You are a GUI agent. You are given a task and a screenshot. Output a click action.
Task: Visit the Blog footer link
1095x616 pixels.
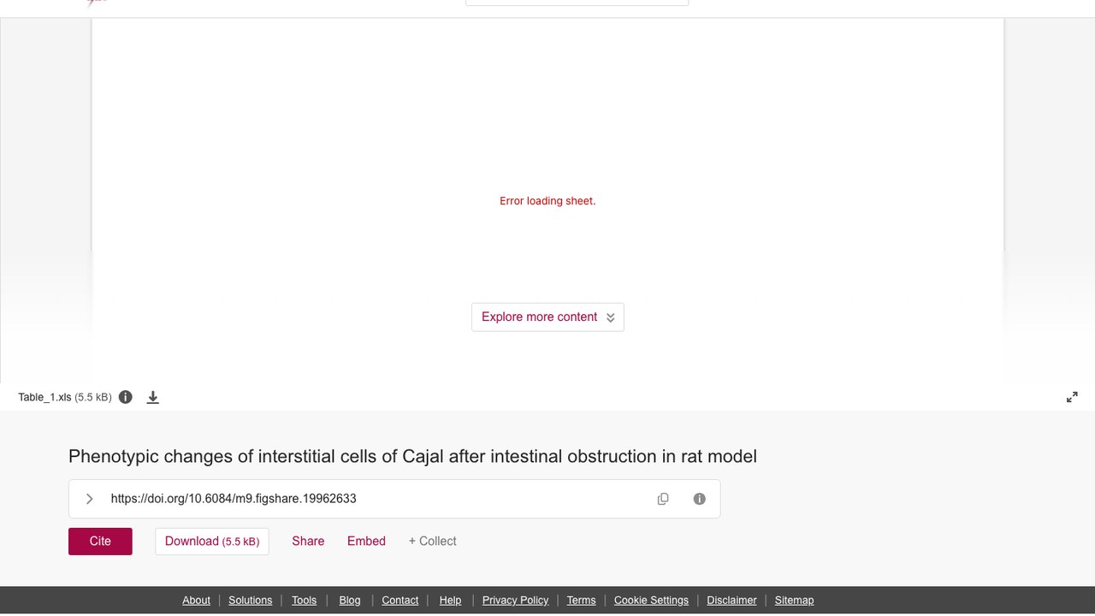(x=350, y=601)
